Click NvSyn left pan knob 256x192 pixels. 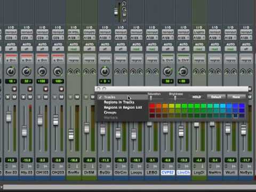click(243, 71)
